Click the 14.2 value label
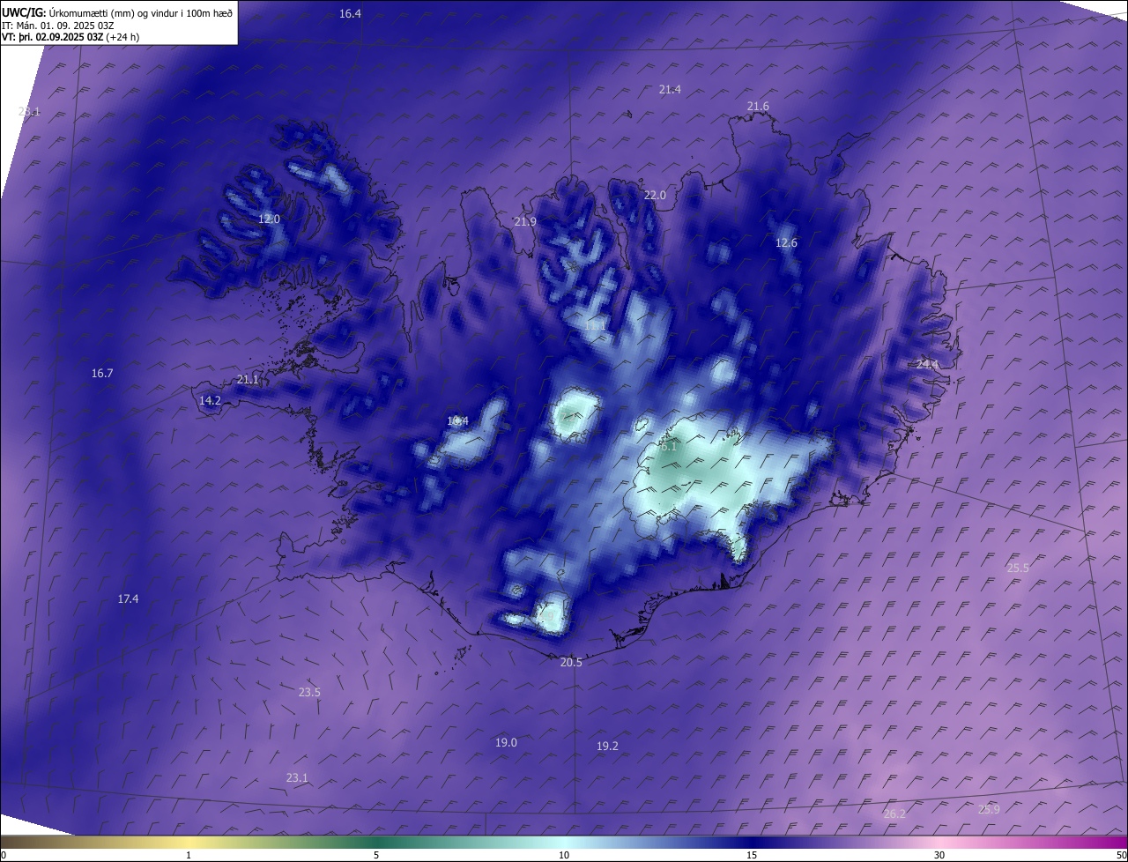1128x862 pixels. [x=210, y=401]
